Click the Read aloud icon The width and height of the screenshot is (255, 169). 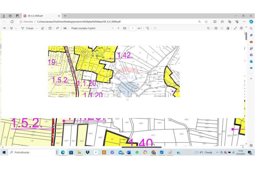pos(57,28)
